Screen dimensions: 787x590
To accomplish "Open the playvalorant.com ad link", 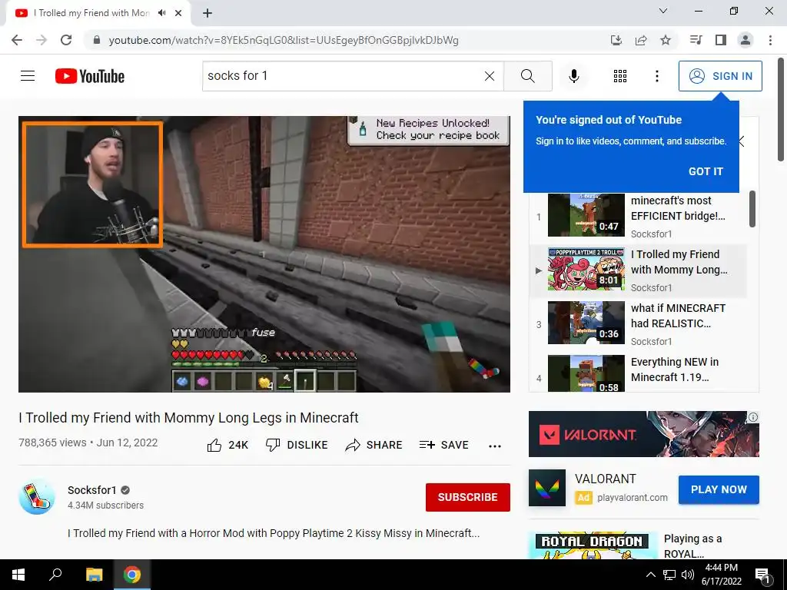I will coord(633,498).
